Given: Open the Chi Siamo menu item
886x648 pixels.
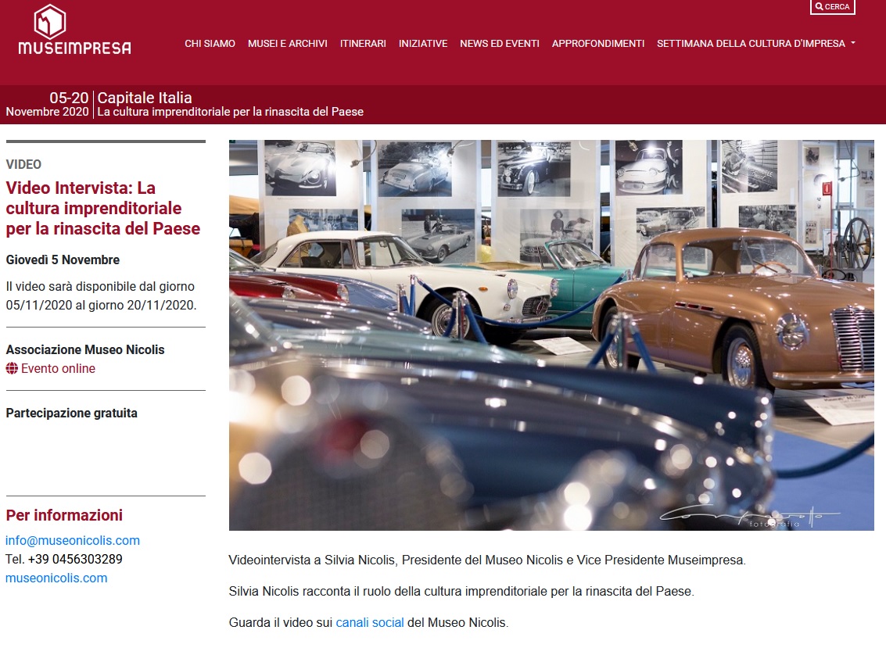Looking at the screenshot, I should [210, 44].
